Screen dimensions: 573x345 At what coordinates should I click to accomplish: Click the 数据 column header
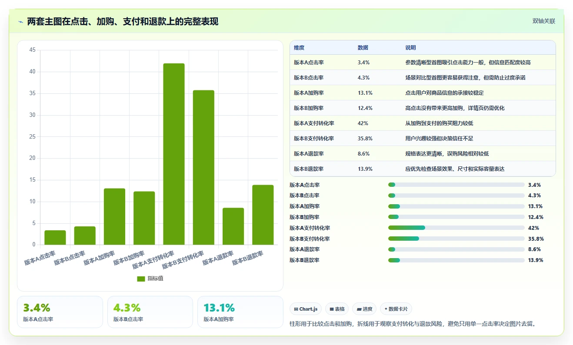pyautogui.click(x=363, y=48)
